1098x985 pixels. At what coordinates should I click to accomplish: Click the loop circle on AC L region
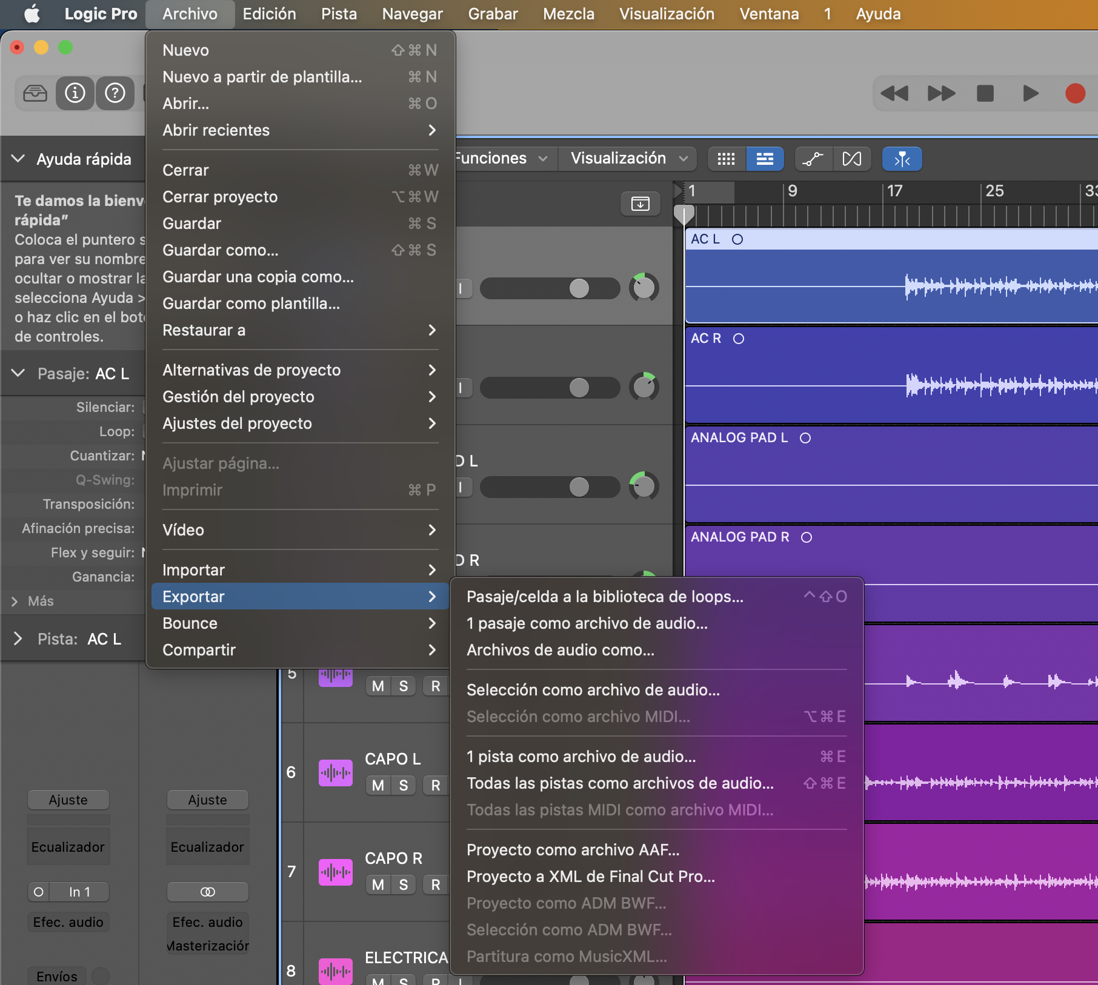click(x=737, y=239)
